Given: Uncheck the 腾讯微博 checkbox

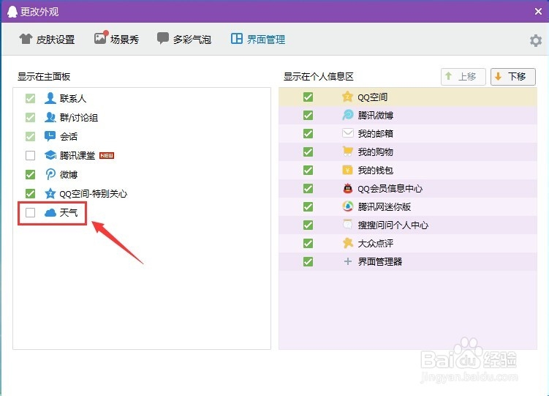Looking at the screenshot, I should (x=308, y=115).
